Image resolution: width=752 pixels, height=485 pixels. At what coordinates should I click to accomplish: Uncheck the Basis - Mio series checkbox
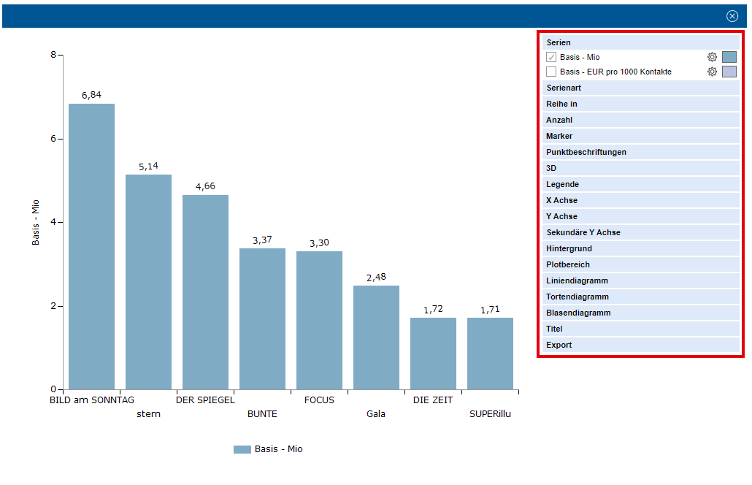pos(551,57)
